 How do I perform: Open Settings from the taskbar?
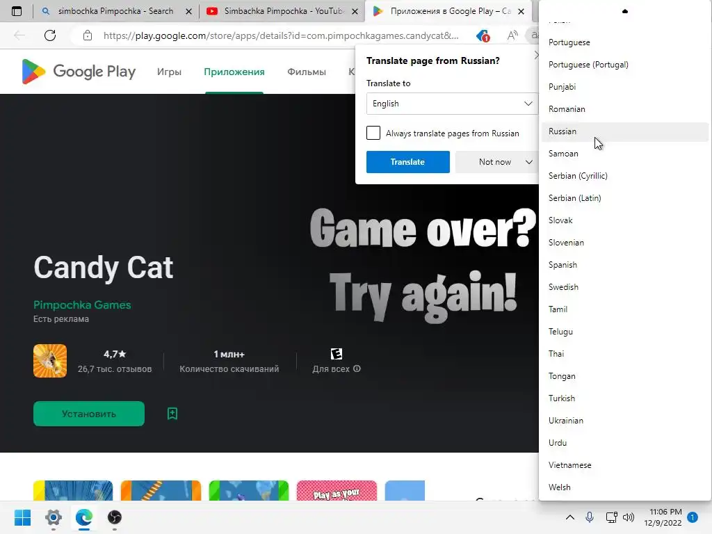tap(53, 517)
